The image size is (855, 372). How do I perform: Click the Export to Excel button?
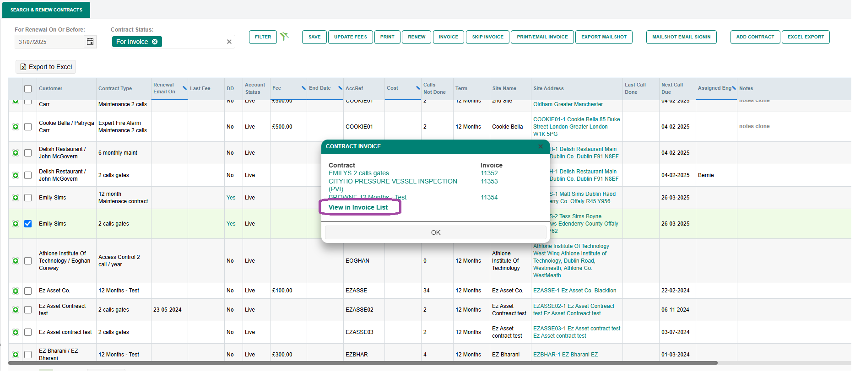pos(46,67)
